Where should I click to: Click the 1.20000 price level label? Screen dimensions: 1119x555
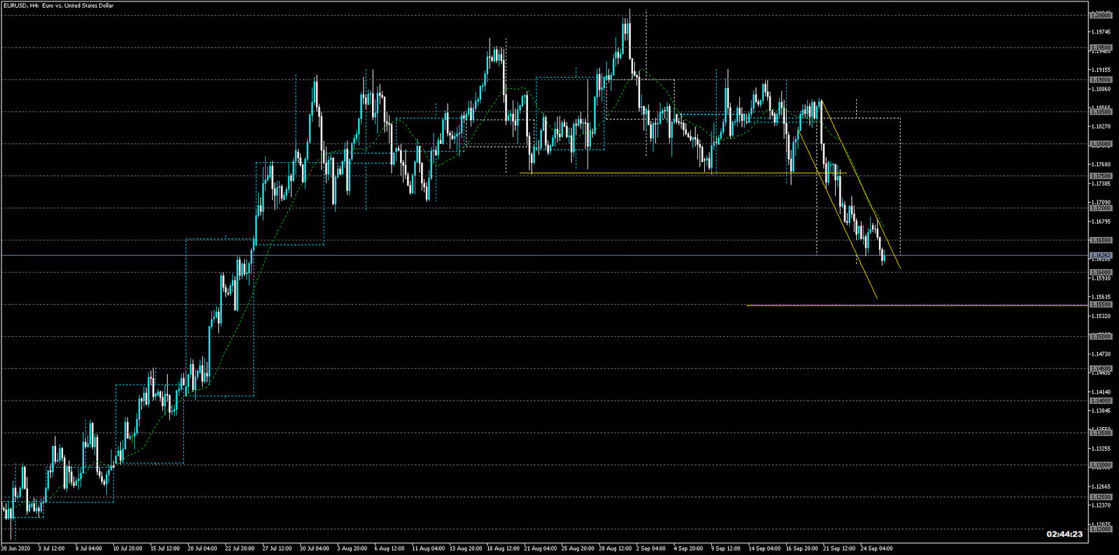pos(1101,15)
